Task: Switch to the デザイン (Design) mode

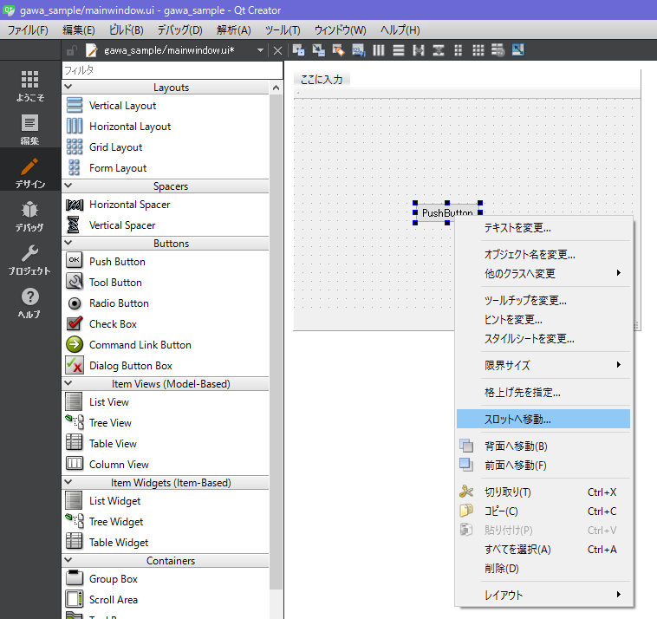Action: (x=29, y=173)
